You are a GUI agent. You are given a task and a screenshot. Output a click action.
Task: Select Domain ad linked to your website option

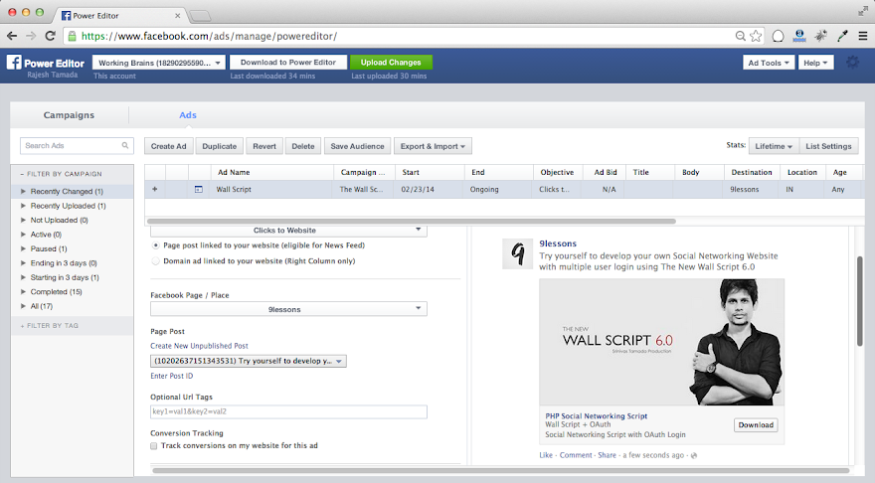[156, 261]
